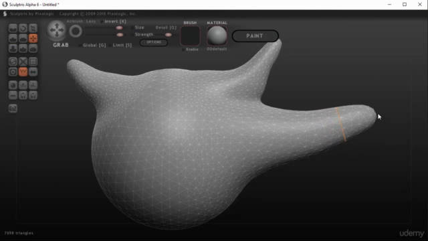Toggle the brush Enable checkbox
The image size is (428, 241).
(x=183, y=50)
